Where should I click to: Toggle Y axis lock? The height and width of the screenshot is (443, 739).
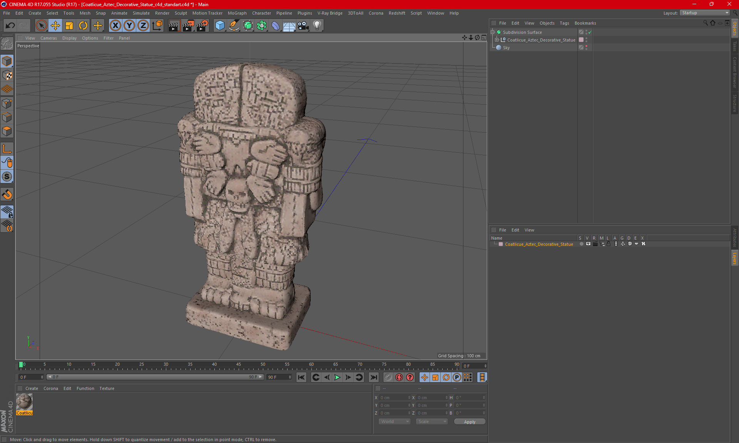[129, 25]
